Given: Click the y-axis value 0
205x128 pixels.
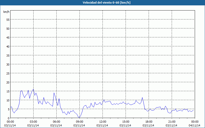Looking at the screenshot, I should [x=9, y=118].
